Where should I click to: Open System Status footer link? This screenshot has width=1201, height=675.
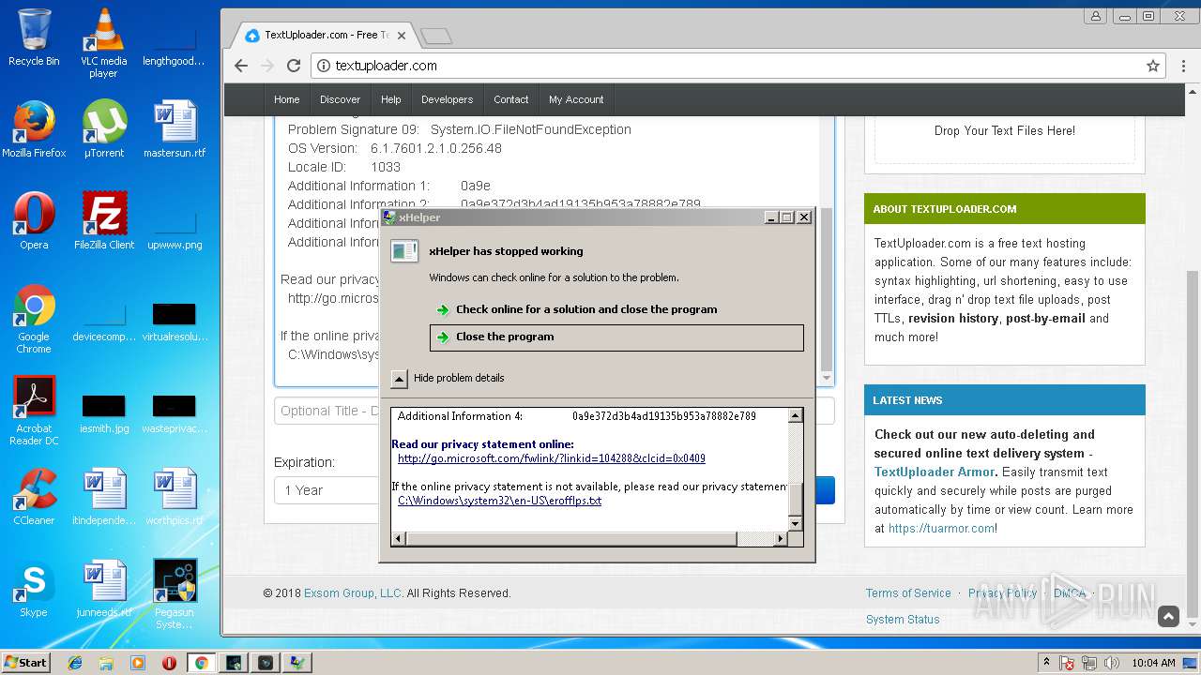click(903, 620)
